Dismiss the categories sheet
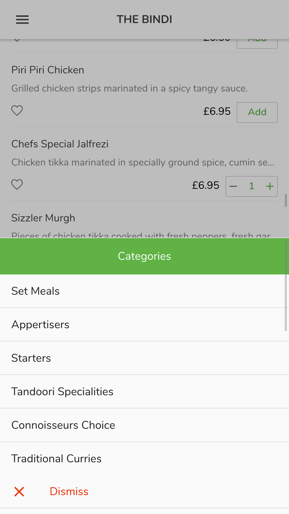The height and width of the screenshot is (514, 289). pos(69,491)
